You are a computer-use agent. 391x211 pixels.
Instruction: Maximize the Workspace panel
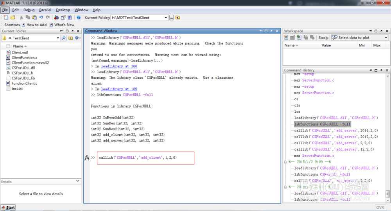[x=376, y=31]
